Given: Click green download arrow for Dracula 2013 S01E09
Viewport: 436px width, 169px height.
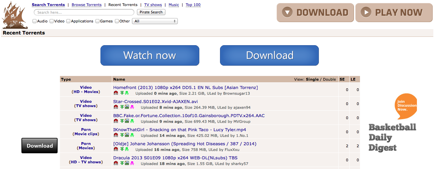Looking at the screenshot, I should [x=122, y=164].
